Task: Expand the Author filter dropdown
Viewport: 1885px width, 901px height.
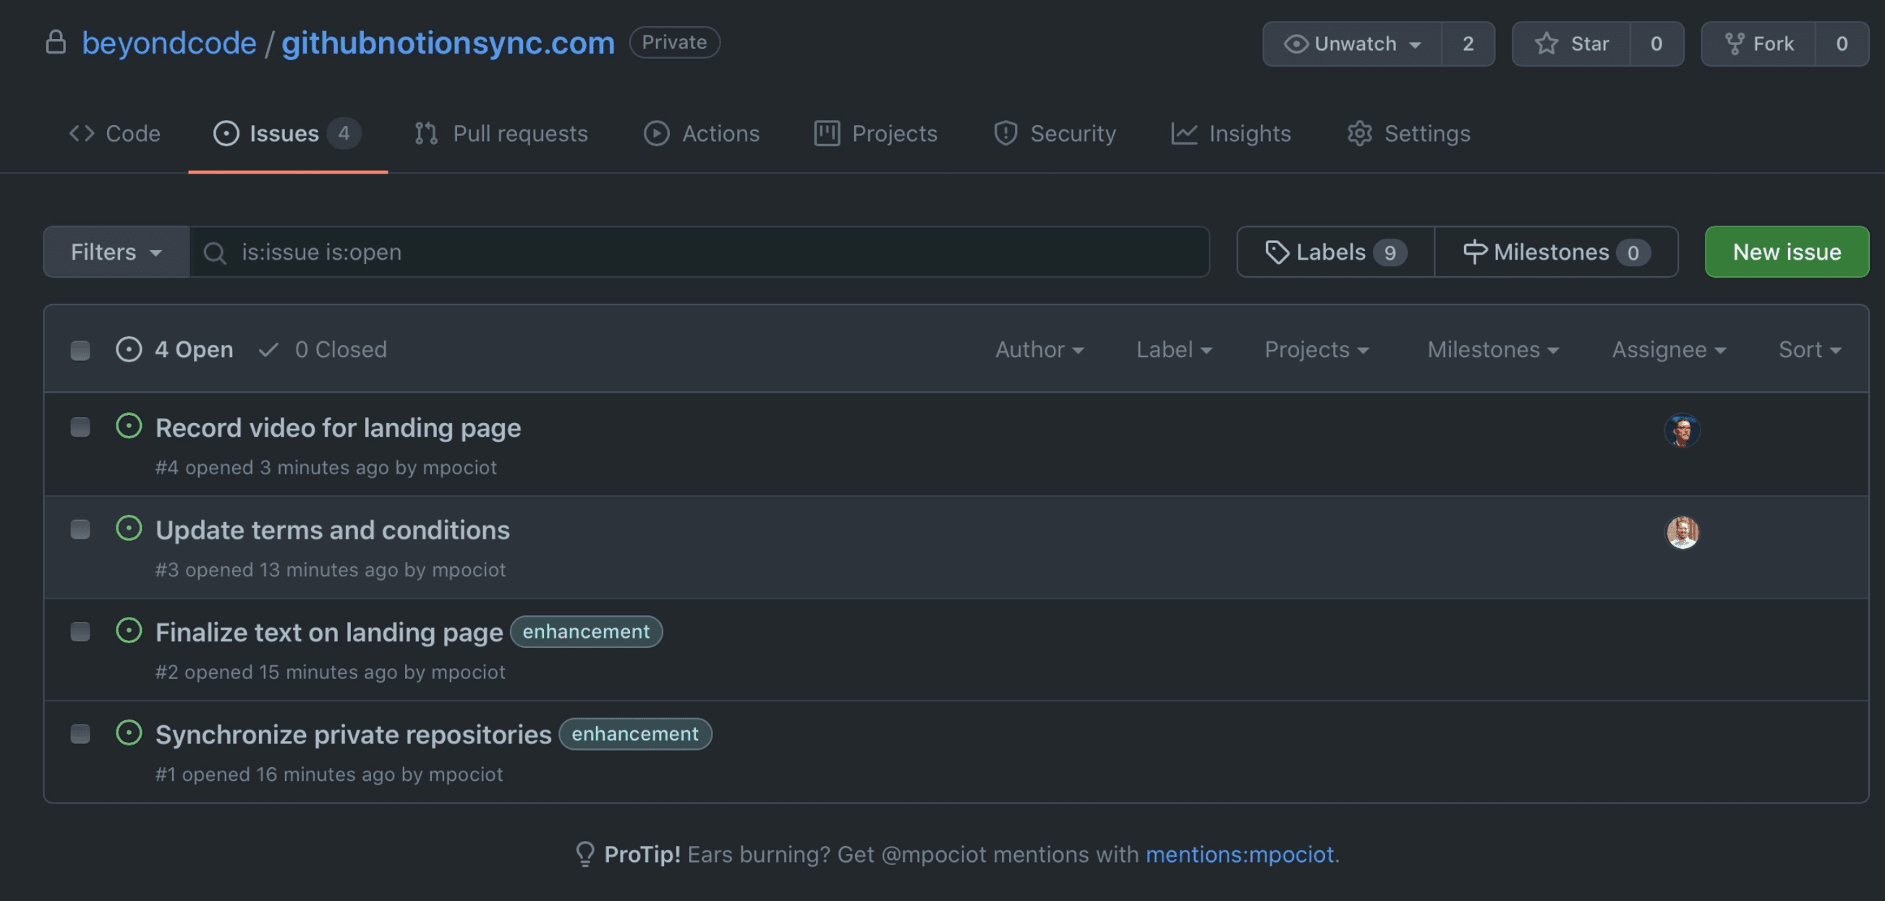Action: pos(1039,349)
